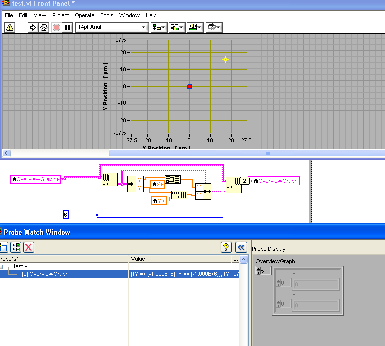The width and height of the screenshot is (385, 346).
Task: Open the Tools menu
Action: coord(107,16)
